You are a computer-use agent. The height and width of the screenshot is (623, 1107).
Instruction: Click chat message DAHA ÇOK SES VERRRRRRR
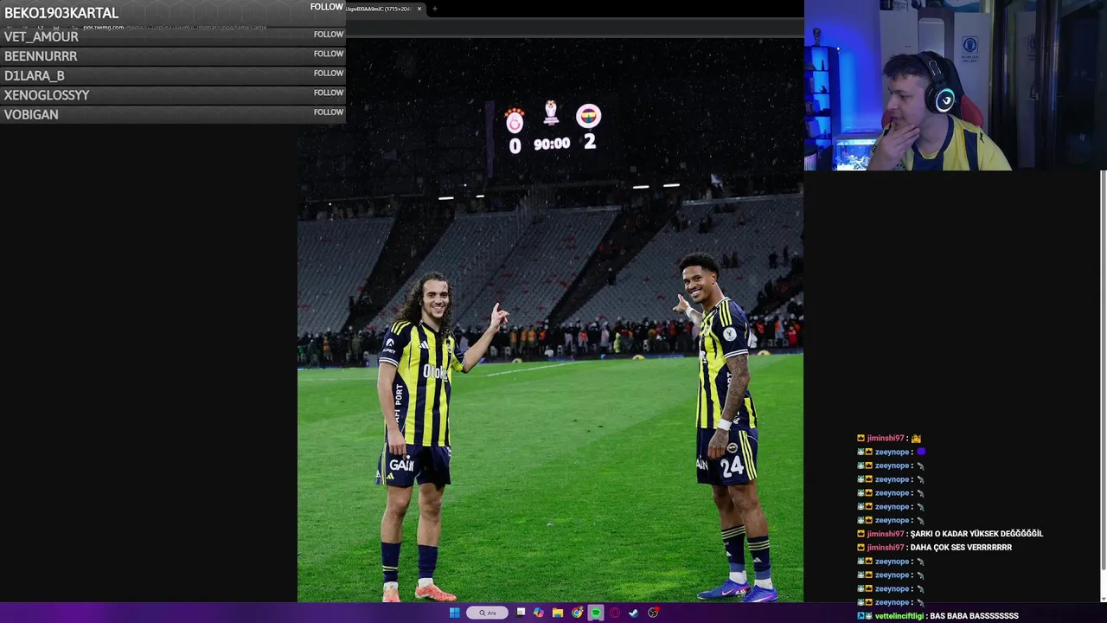point(961,548)
